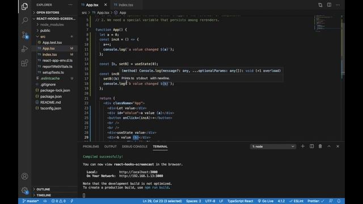Change indentation via Spaces: 2

point(193,201)
